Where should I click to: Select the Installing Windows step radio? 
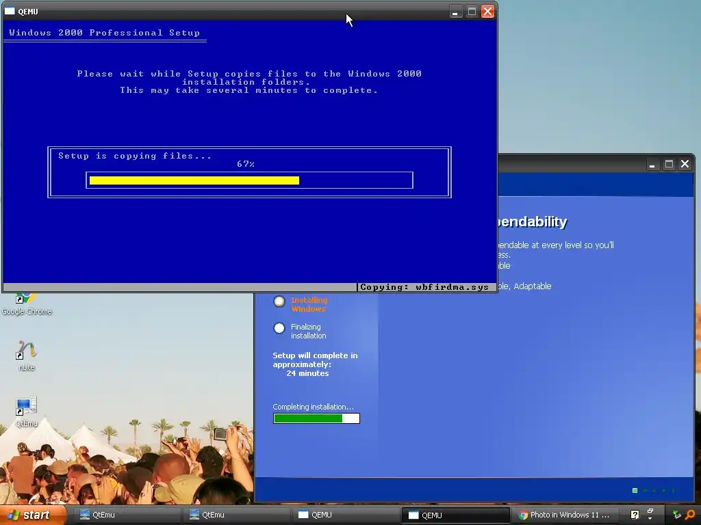279,301
